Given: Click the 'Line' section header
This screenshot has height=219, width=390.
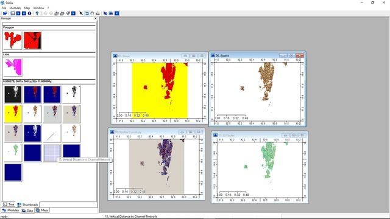Looking at the screenshot, I should pyautogui.click(x=6, y=54).
